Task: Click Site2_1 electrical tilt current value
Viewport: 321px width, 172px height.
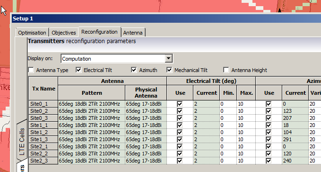Action: click(206, 146)
